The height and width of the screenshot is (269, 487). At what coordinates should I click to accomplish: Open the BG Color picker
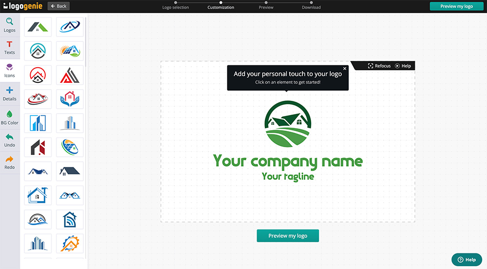click(10, 117)
